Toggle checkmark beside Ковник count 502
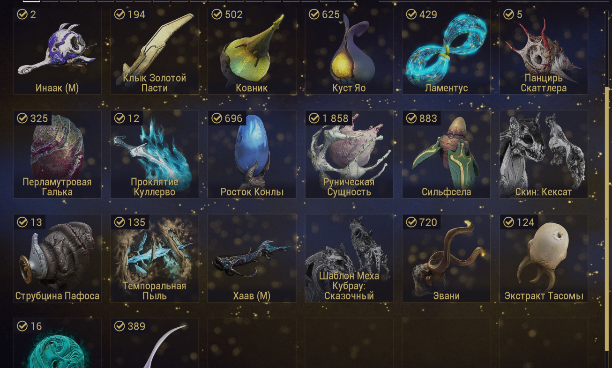 pos(216,15)
